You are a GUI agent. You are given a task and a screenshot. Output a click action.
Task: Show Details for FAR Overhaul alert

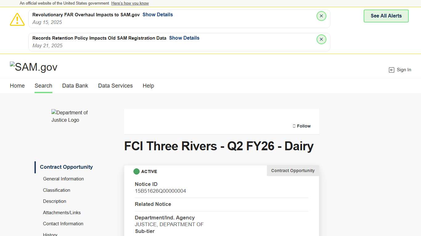pos(157,14)
